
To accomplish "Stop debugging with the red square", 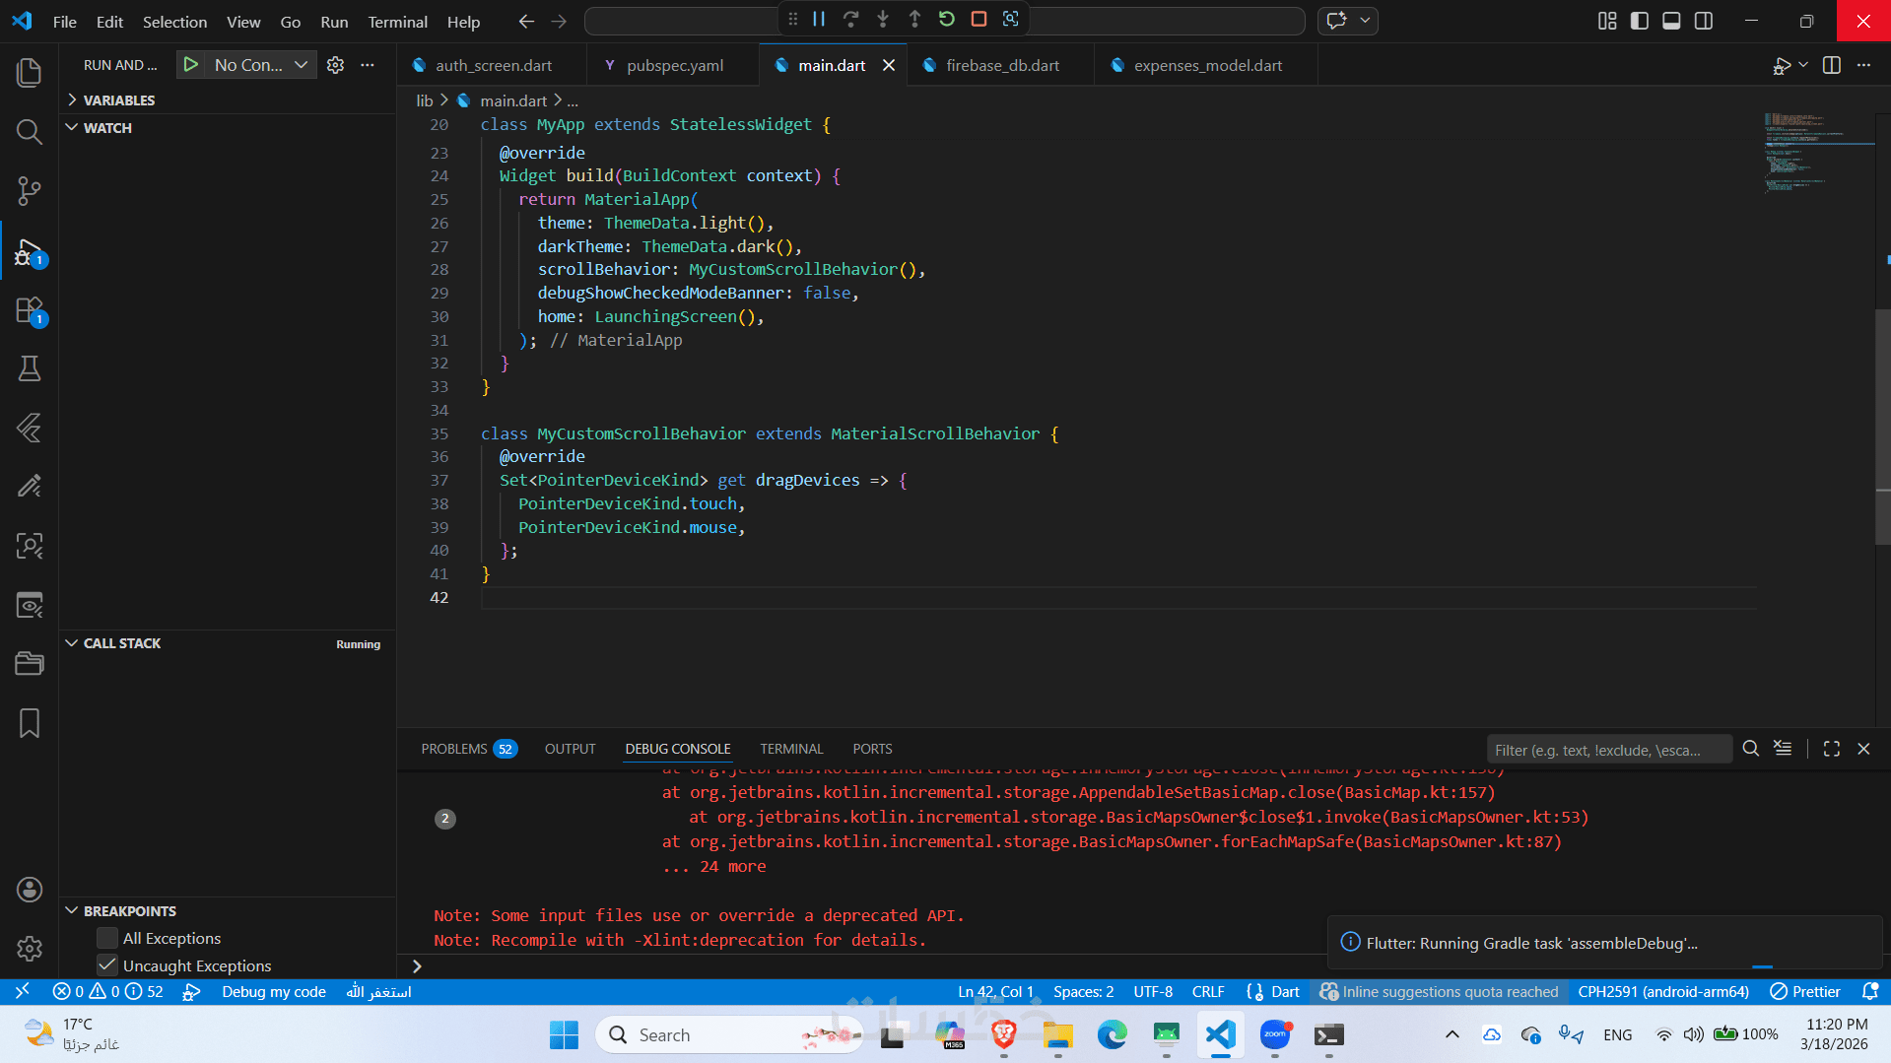I will pyautogui.click(x=979, y=19).
